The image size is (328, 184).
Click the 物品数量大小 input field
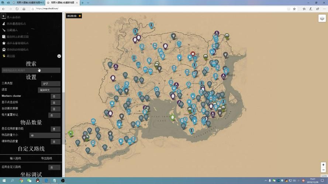pos(45,135)
